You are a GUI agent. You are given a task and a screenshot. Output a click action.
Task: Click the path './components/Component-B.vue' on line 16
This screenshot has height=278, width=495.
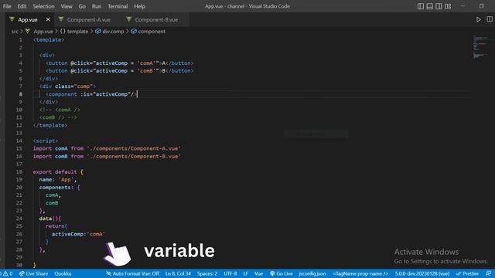point(134,156)
